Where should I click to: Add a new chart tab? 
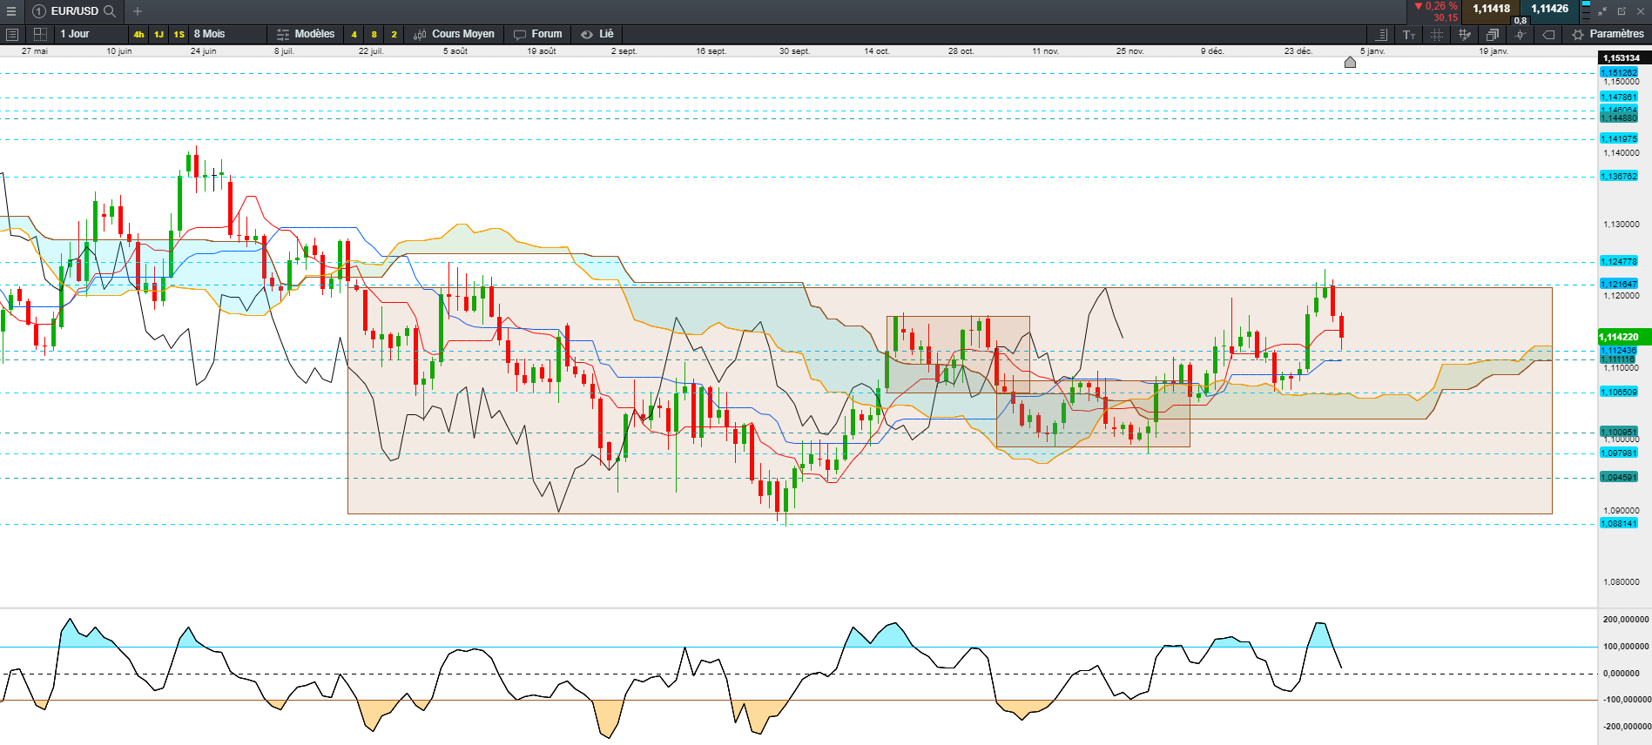[138, 11]
